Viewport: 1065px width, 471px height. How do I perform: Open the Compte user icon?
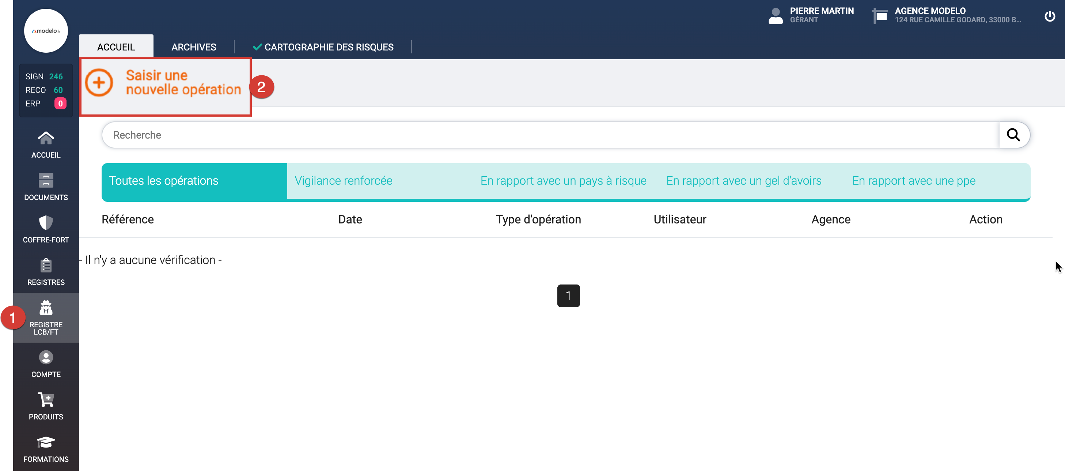pos(46,357)
